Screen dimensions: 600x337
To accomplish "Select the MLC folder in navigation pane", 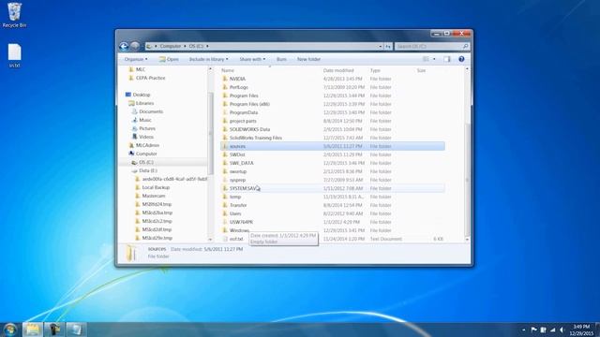I will pos(141,69).
